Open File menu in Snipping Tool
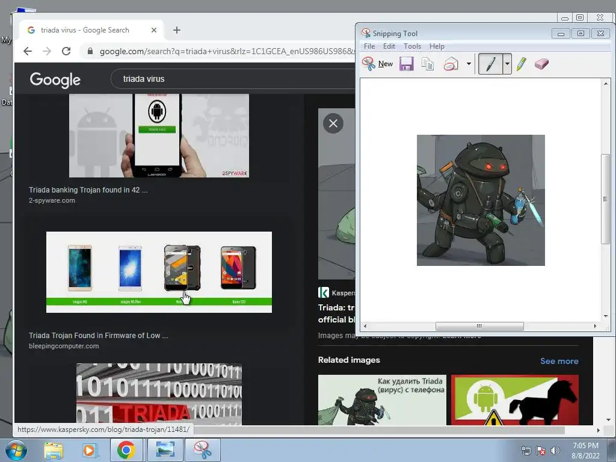 (369, 46)
